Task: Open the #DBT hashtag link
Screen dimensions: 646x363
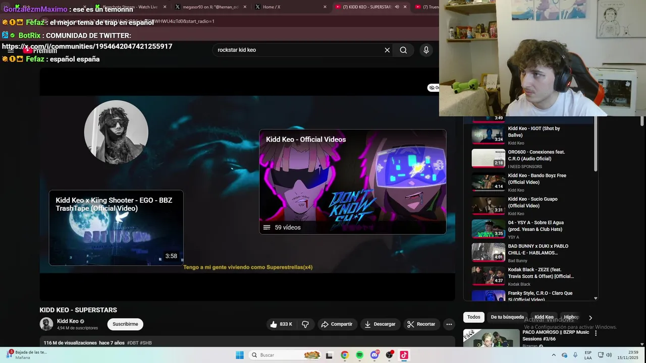Action: pos(133,343)
